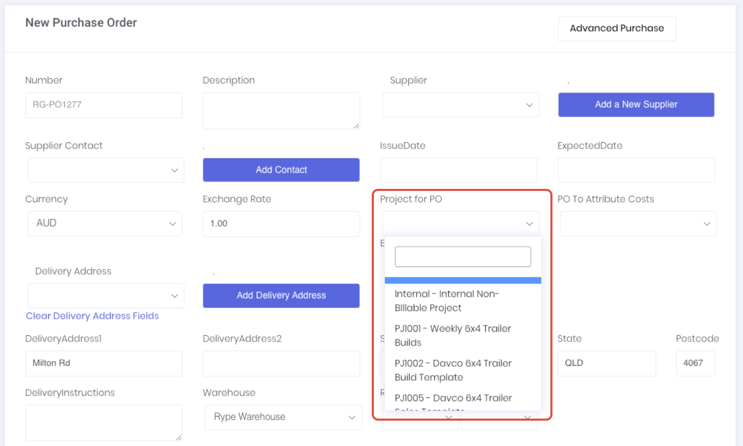Choose PJ1001 - Weekly 6x4 Trailer Builds

point(454,335)
